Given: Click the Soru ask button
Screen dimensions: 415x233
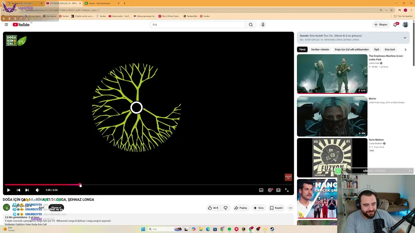Looking at the screenshot, I should tap(259, 208).
